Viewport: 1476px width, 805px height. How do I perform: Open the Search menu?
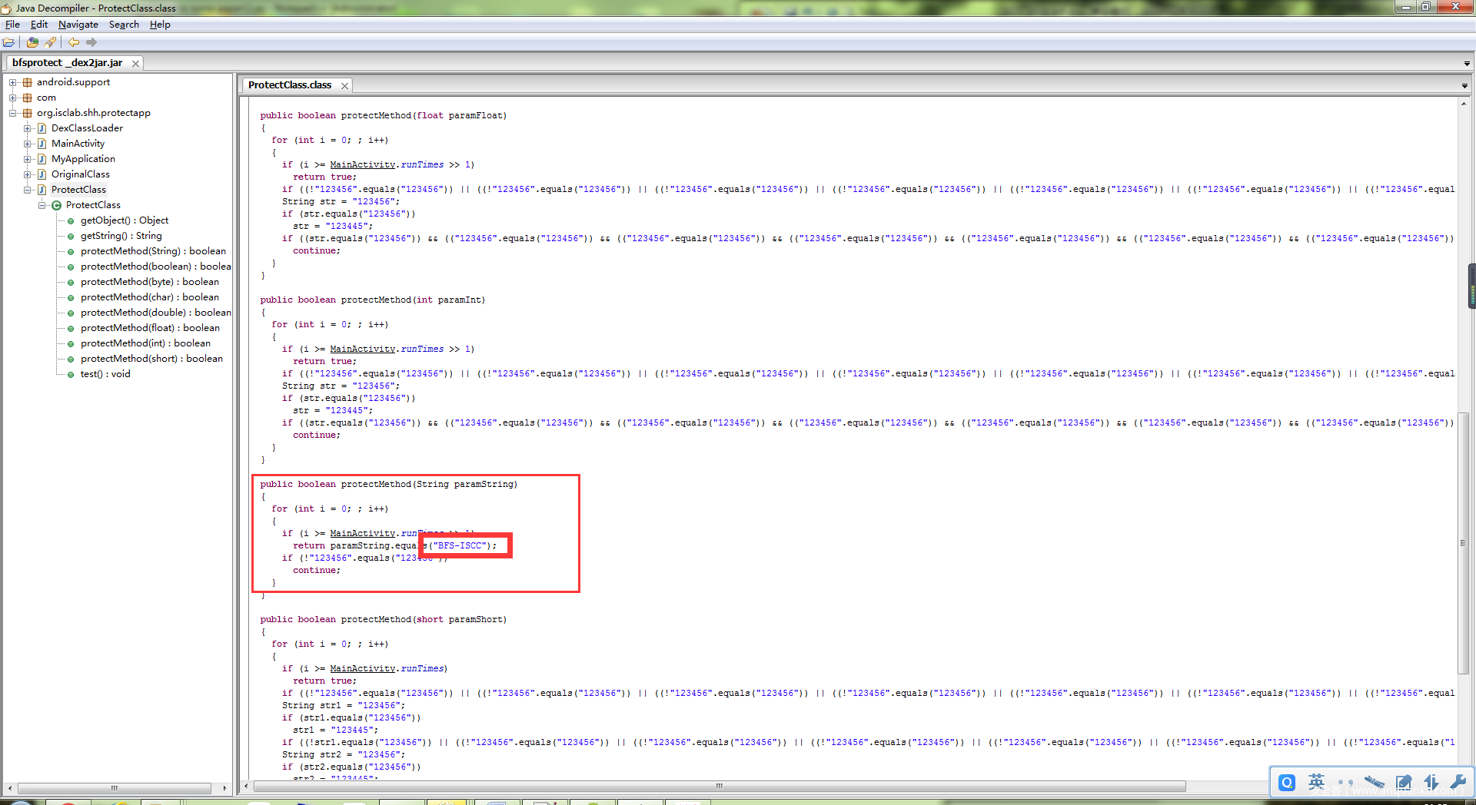124,25
